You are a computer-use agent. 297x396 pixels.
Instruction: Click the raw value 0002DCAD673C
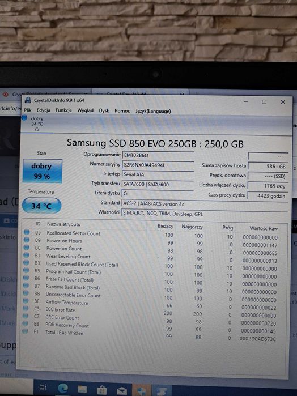(258, 339)
